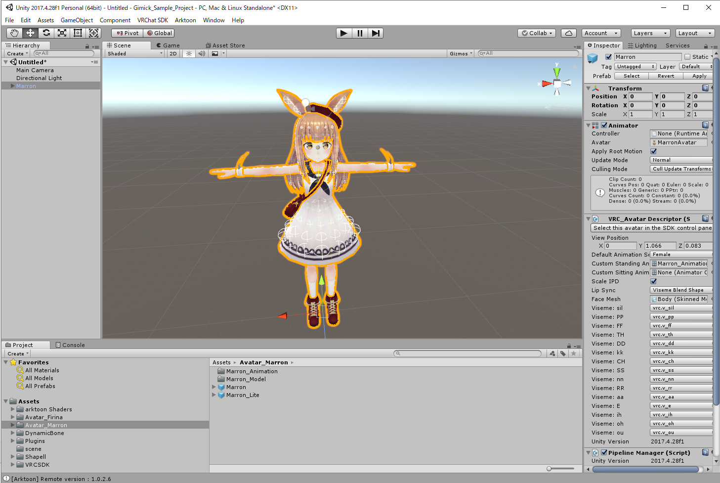The height and width of the screenshot is (483, 720).
Task: Start Play mode
Action: pos(344,33)
